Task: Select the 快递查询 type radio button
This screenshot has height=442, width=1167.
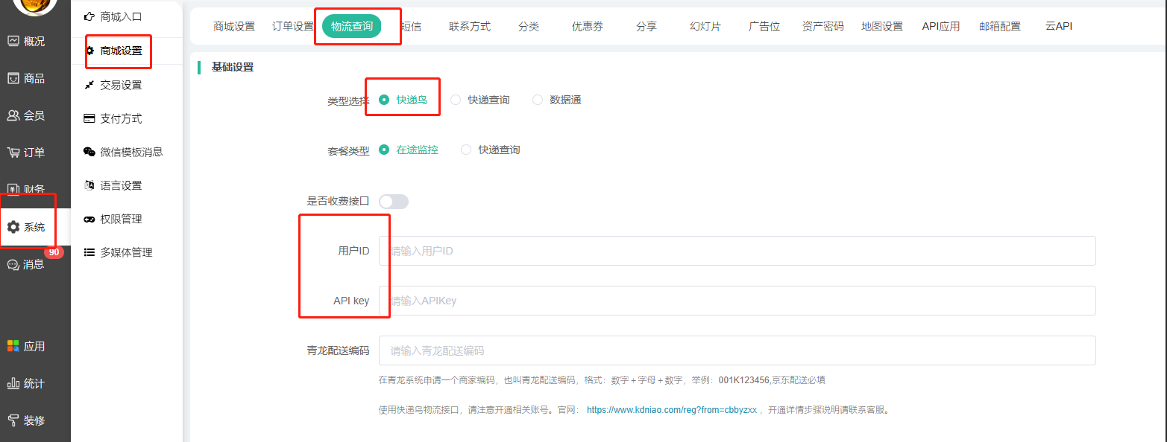Action: (456, 100)
